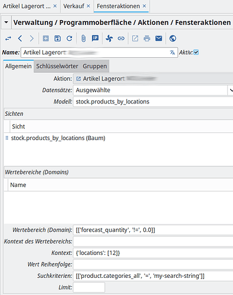Create a new record
Image resolution: width=233 pixels, height=295 pixels.
[46, 38]
